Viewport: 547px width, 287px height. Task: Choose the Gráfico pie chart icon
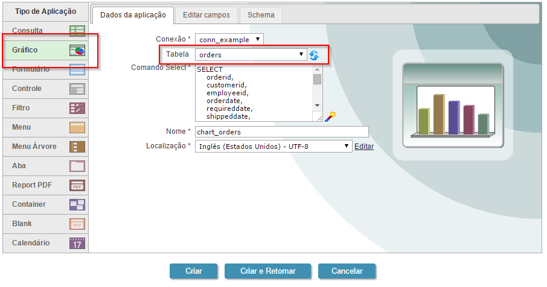(x=77, y=50)
